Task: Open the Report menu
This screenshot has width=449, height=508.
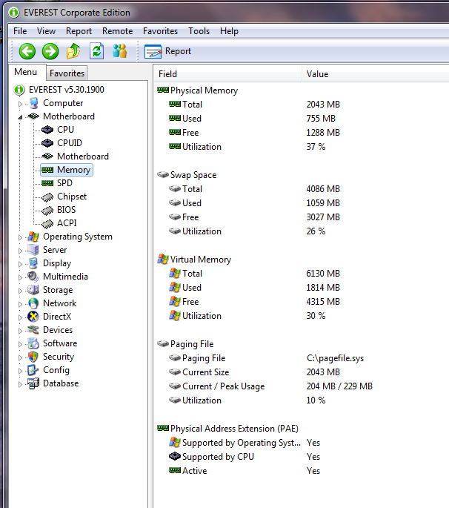Action: point(79,31)
